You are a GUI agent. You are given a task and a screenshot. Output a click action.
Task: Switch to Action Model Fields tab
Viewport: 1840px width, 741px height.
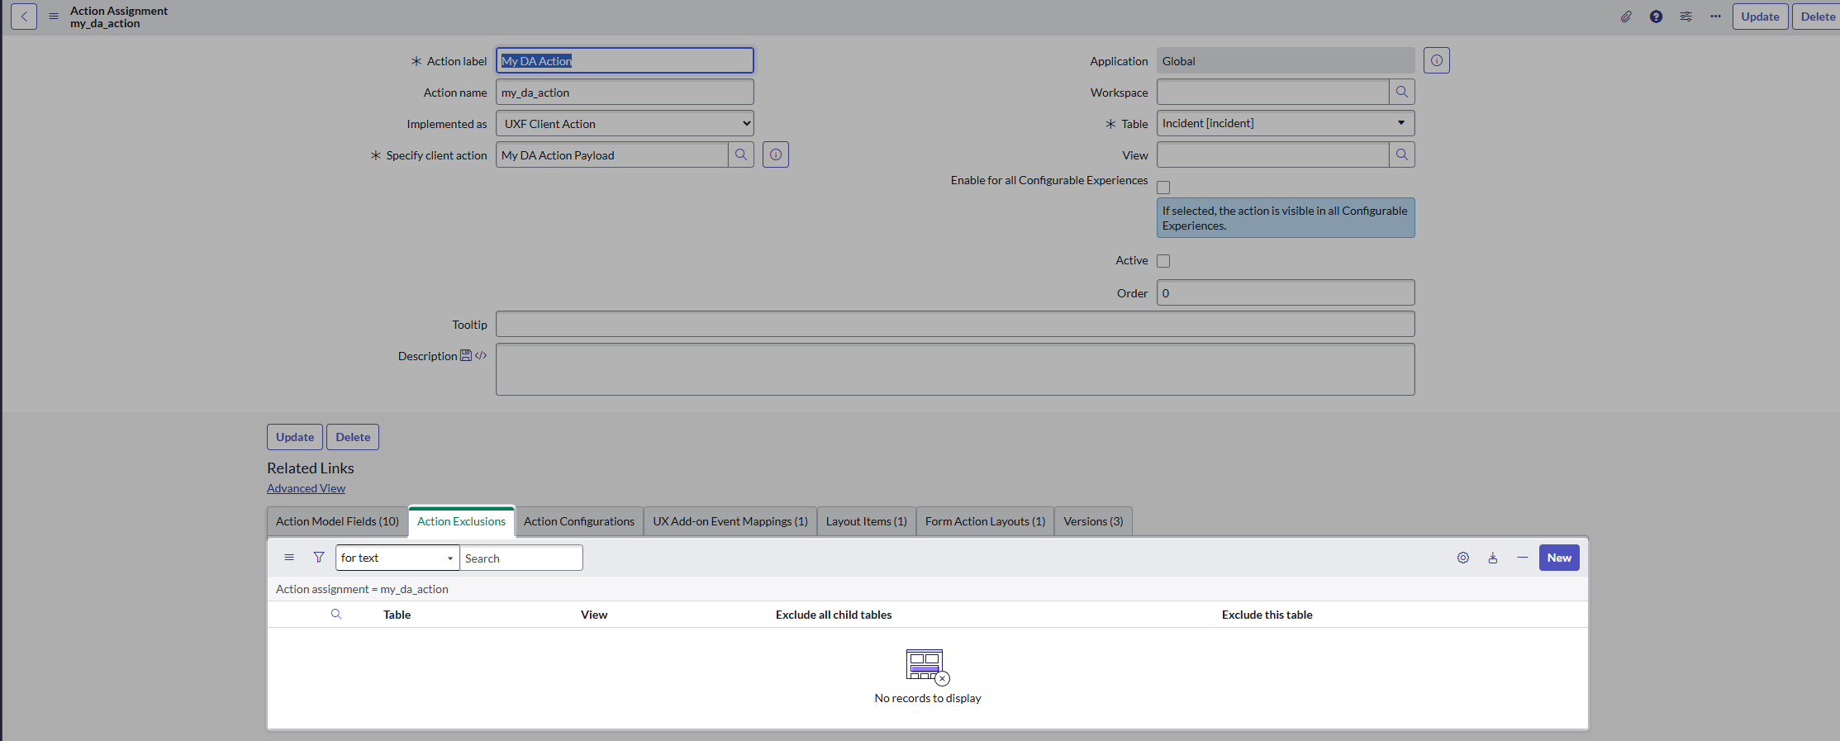pos(337,521)
